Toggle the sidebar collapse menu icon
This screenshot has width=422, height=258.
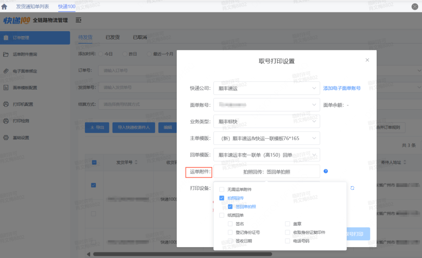78,20
